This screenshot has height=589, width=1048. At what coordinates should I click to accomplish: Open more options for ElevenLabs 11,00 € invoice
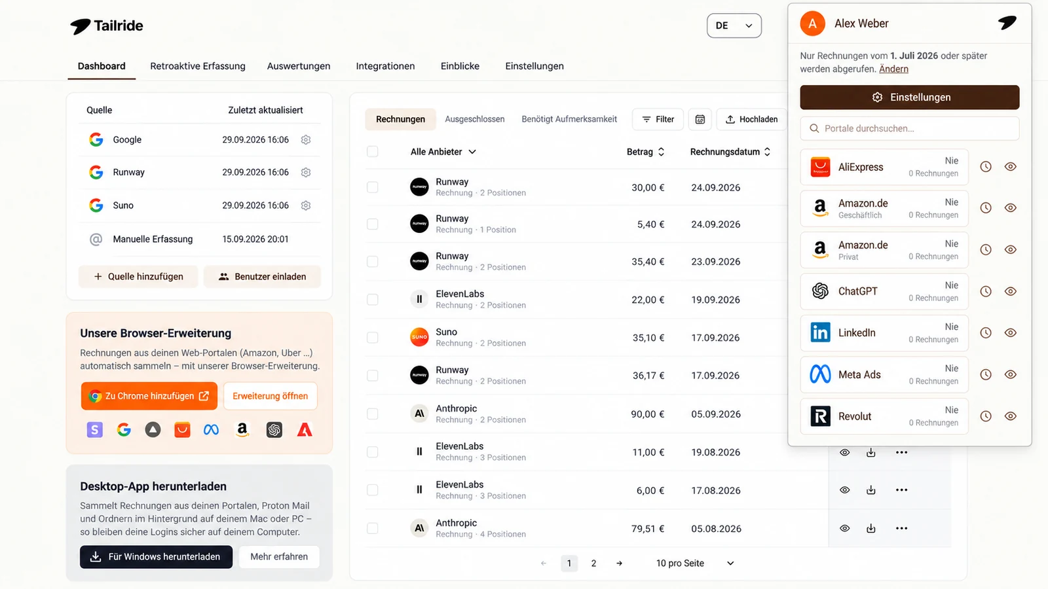[x=902, y=452]
